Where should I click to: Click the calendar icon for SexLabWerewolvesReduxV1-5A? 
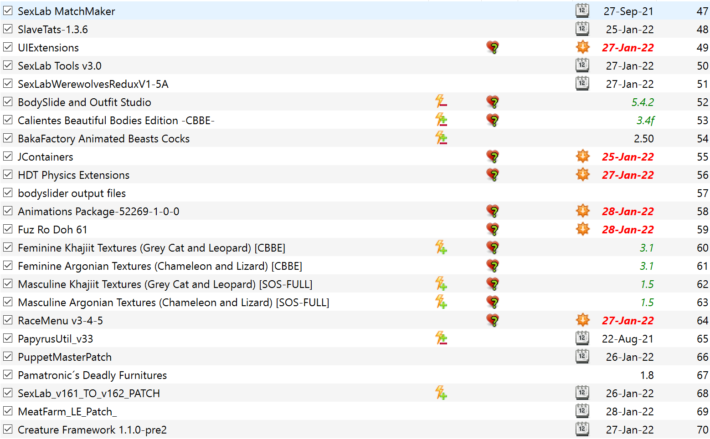[x=582, y=83]
